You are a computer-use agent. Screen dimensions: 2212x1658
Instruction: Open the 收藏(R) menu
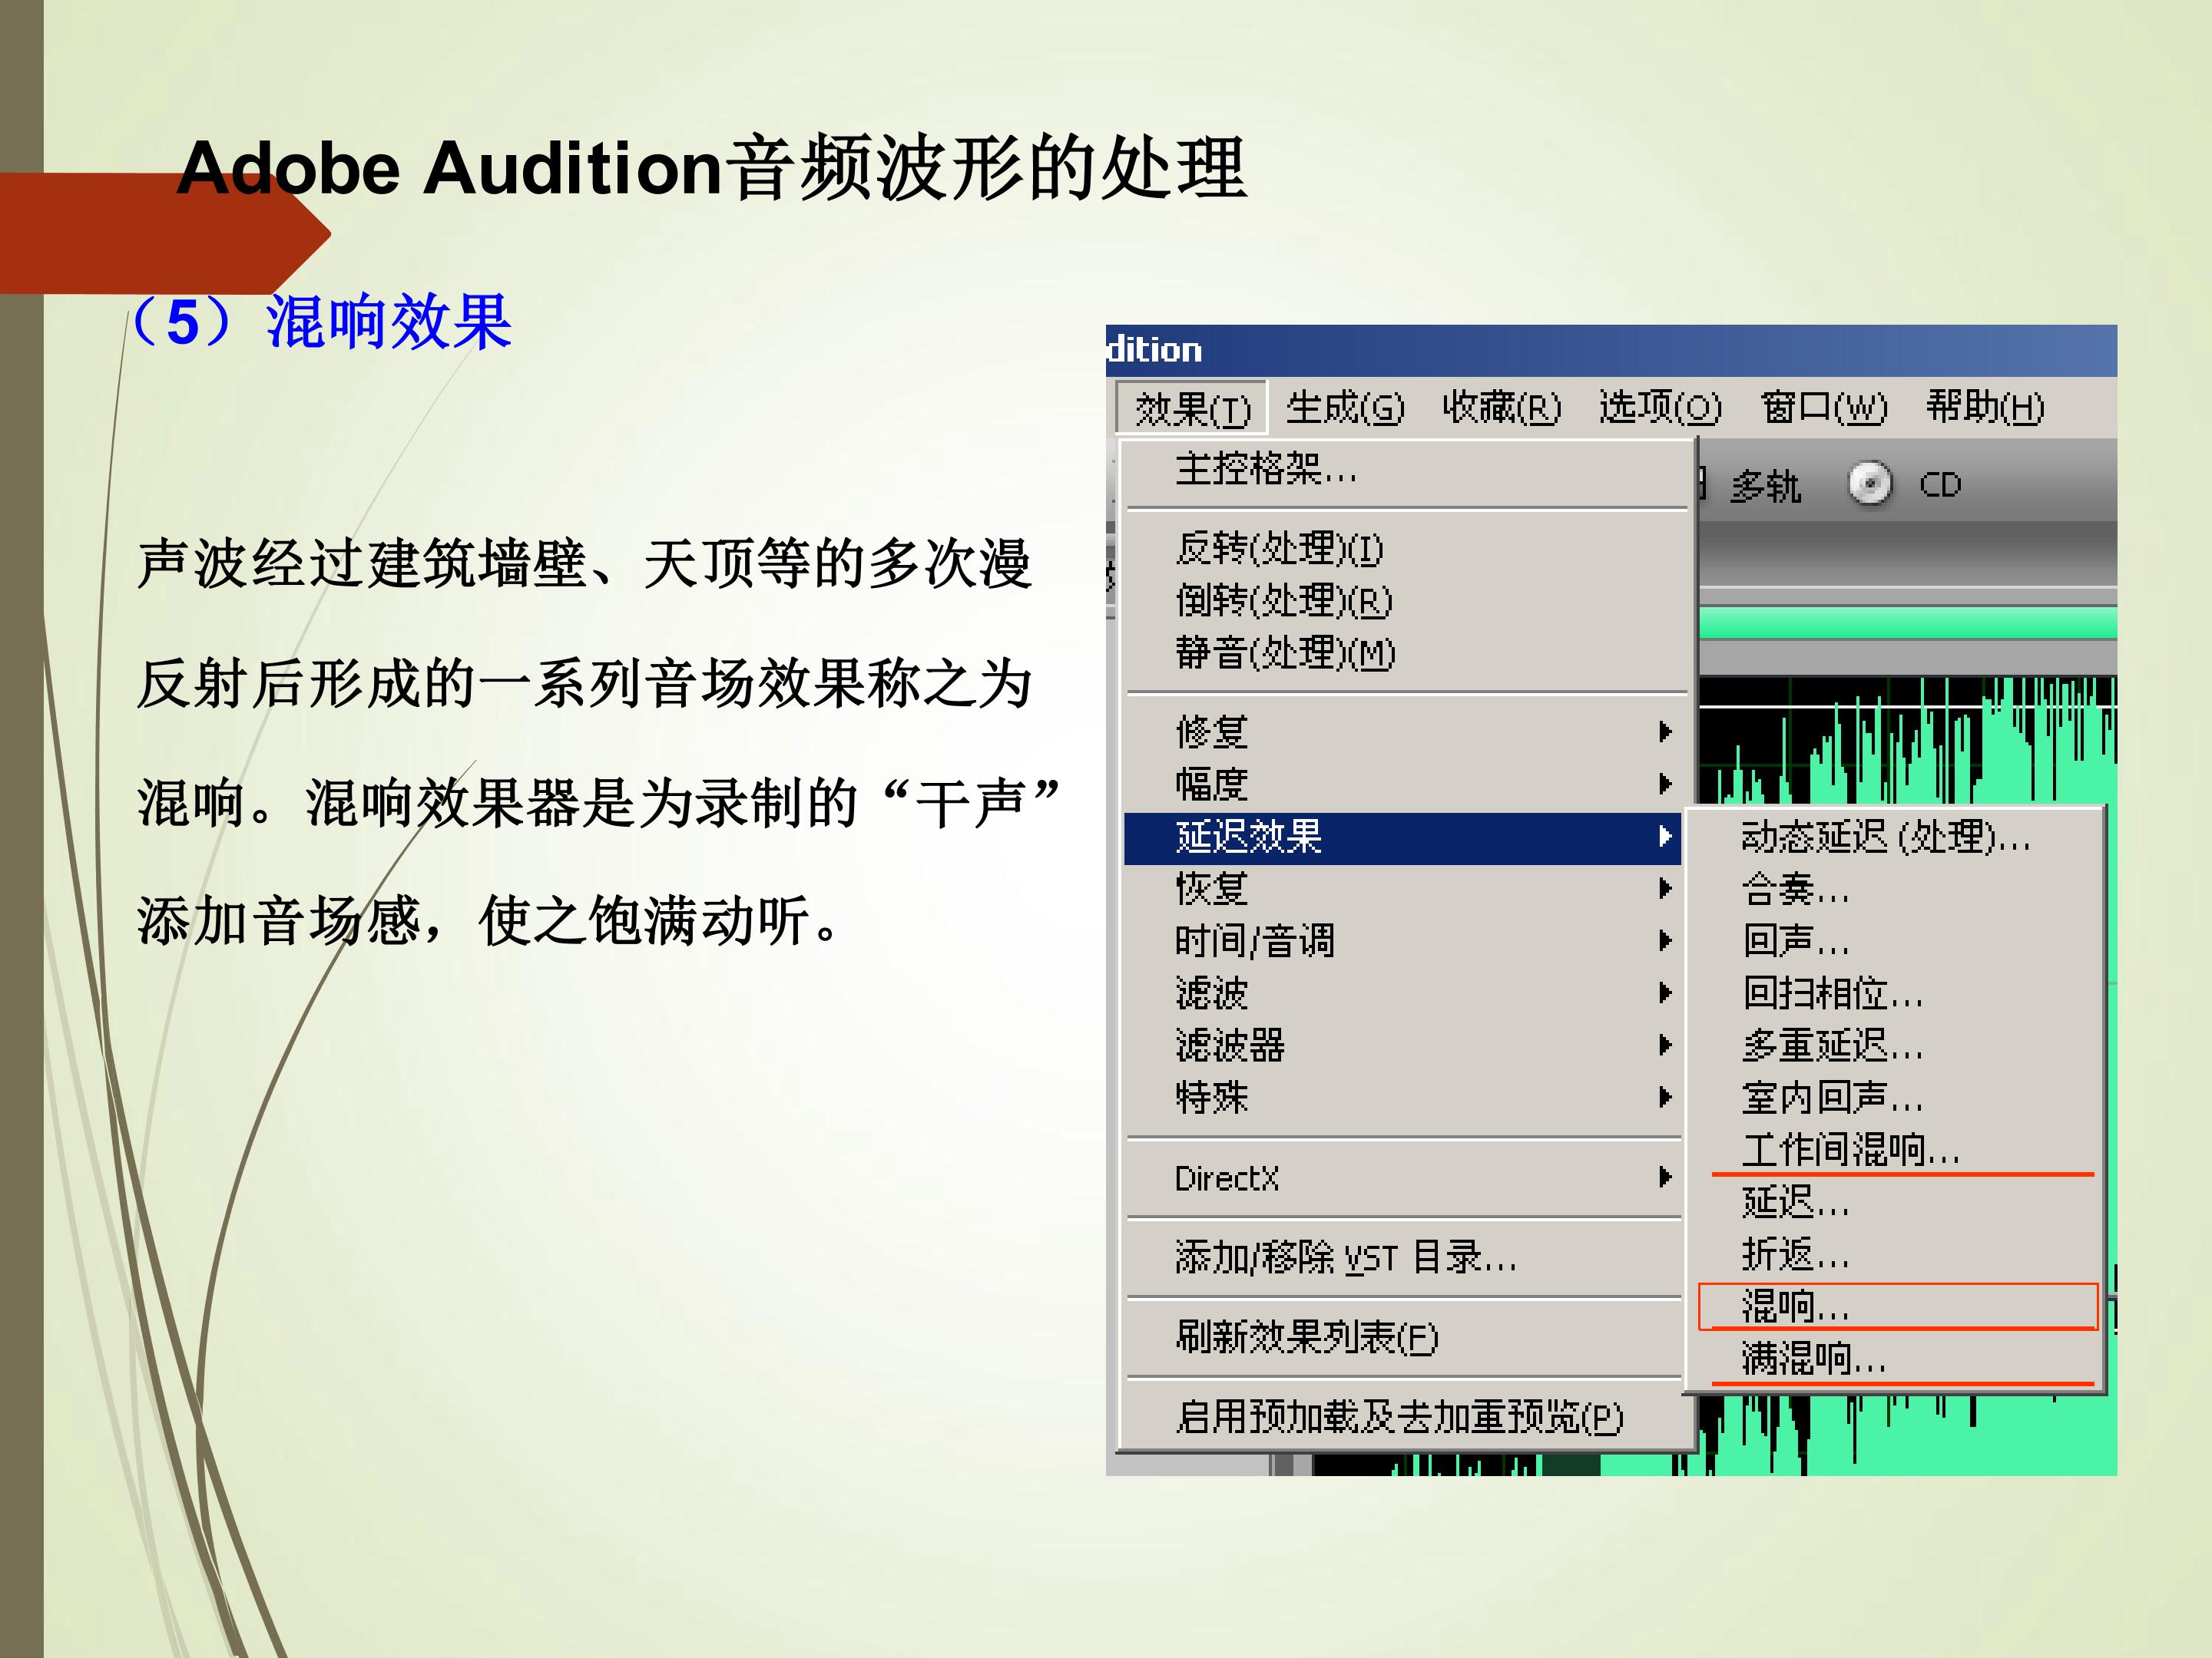(1501, 408)
